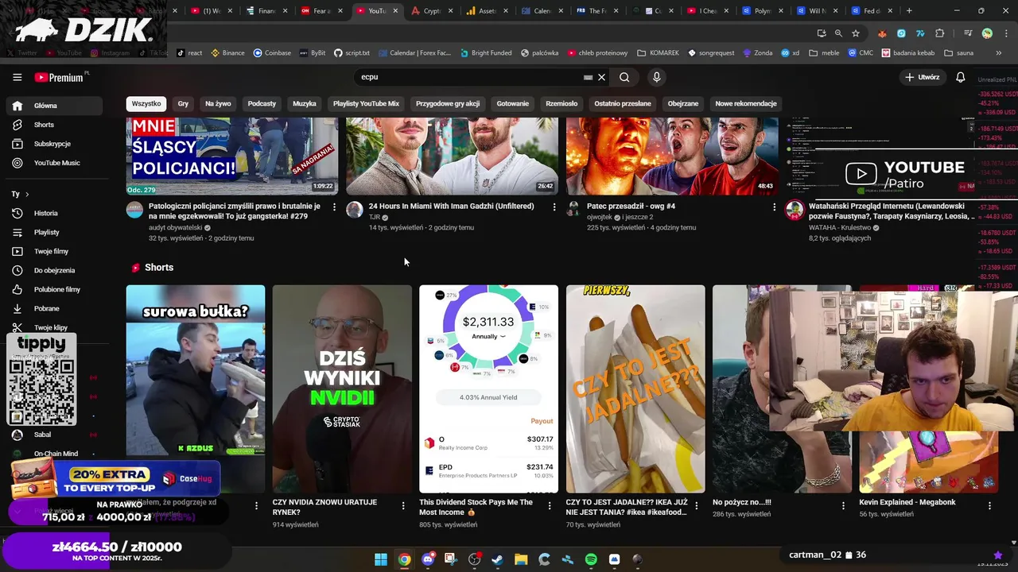The height and width of the screenshot is (572, 1018).
Task: Open YouTube Music in the sidebar
Action: click(x=52, y=163)
